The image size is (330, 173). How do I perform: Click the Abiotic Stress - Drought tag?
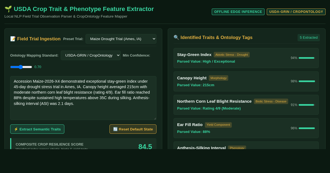pyautogui.click(x=232, y=55)
